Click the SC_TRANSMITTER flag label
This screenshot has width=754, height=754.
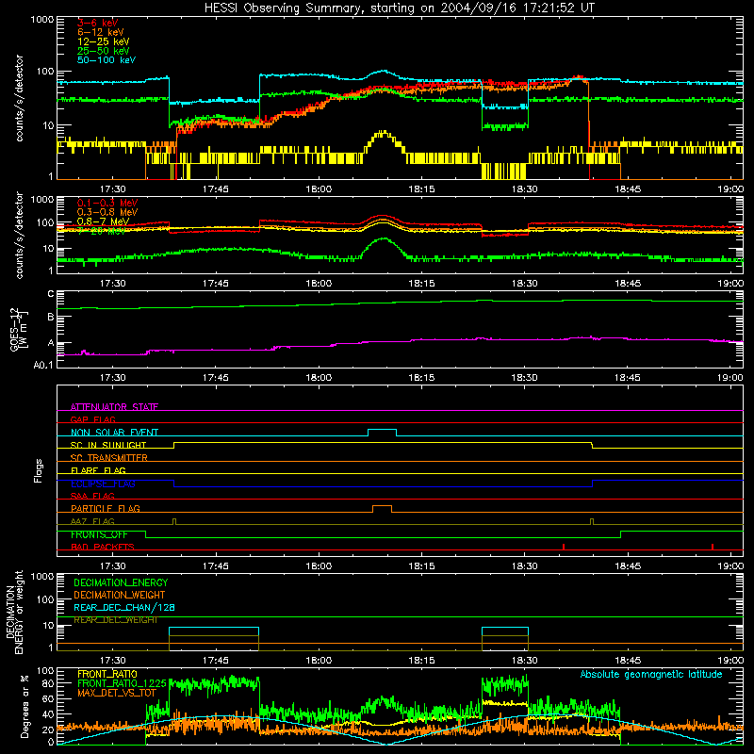[108, 458]
